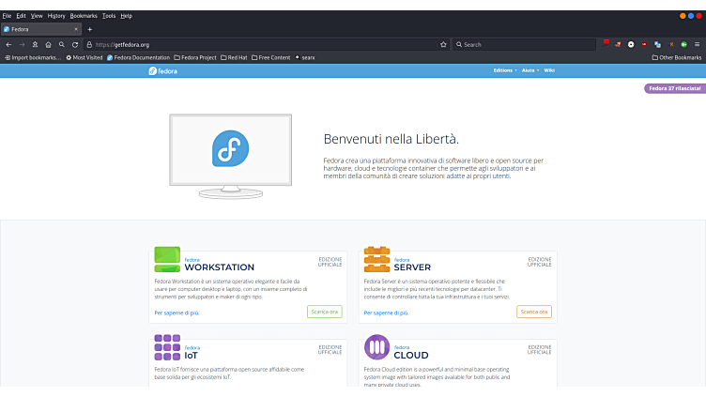Image resolution: width=706 pixels, height=397 pixels.
Task: Open the Firefox hamburger menu
Action: pos(697,44)
